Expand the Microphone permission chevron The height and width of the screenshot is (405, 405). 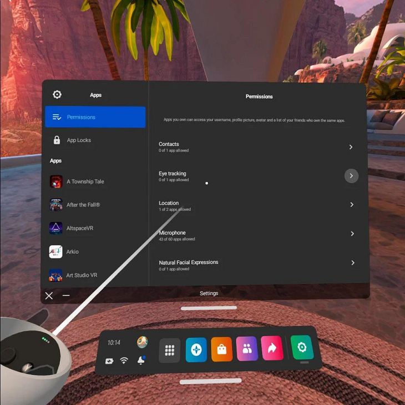coord(352,234)
